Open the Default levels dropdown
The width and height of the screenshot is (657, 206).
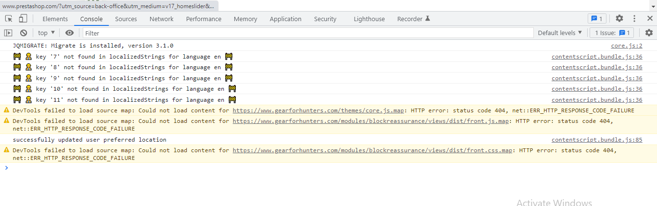(x=560, y=33)
